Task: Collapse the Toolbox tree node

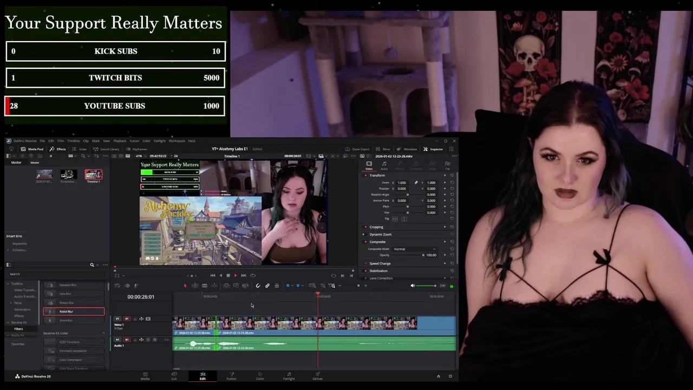Action: tap(8, 283)
